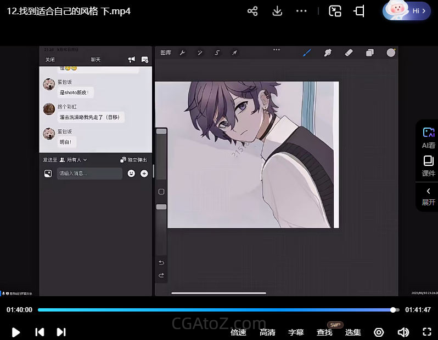The image size is (438, 340).
Task: Enable picture-in-picture mode
Action: coord(335,11)
